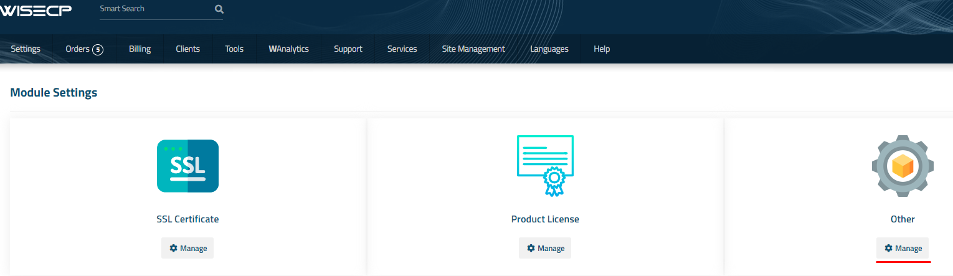Click the Other module gear-box icon
The width and height of the screenshot is (953, 276).
903,166
